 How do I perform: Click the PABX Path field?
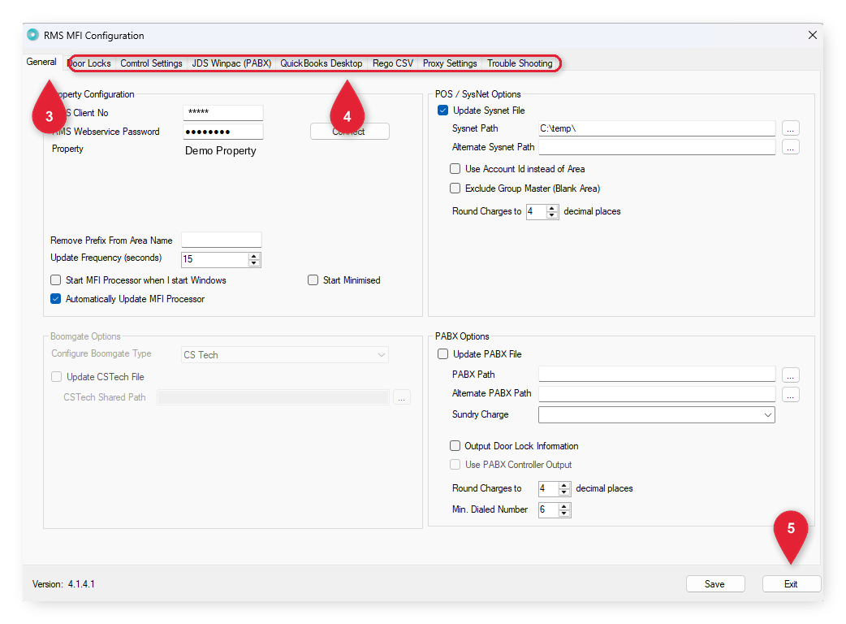click(x=657, y=374)
